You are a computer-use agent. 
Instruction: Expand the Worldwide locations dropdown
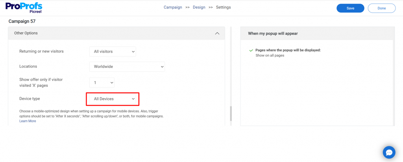(x=127, y=67)
